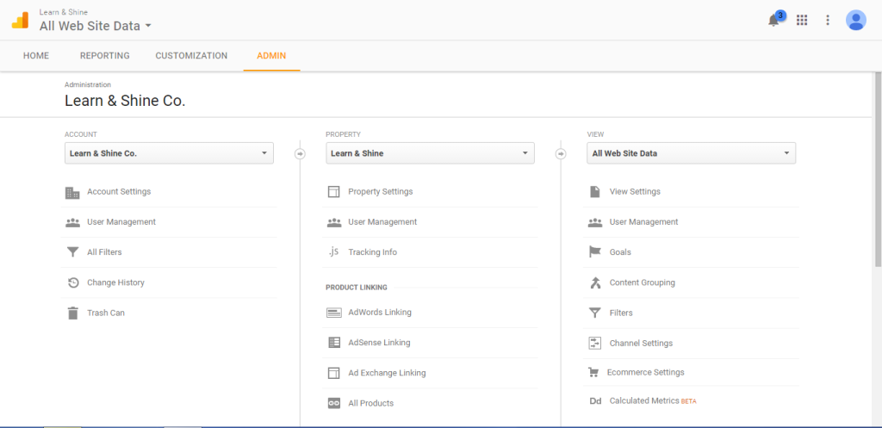Click the Change History clock icon
Screen dimensions: 882x428
click(x=72, y=283)
